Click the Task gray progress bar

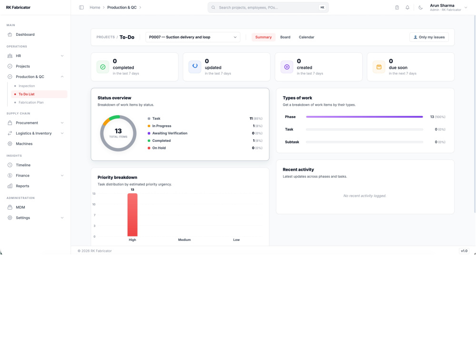[364, 129]
